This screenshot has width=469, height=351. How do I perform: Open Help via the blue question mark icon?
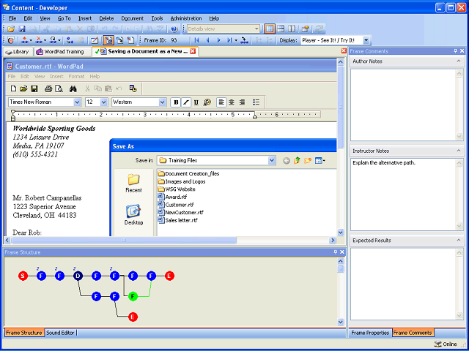[174, 29]
